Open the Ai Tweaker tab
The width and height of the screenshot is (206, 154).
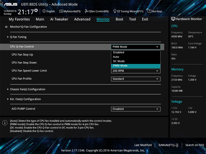pyautogui.click(x=59, y=19)
